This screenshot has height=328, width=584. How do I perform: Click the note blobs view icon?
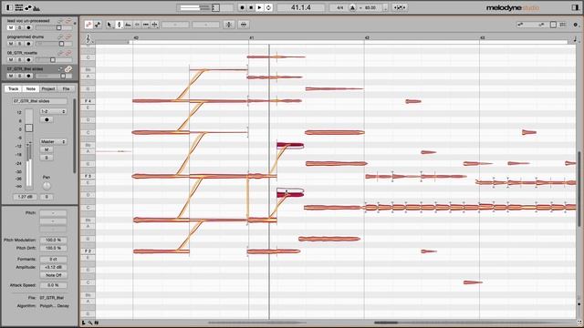pyautogui.click(x=28, y=7)
